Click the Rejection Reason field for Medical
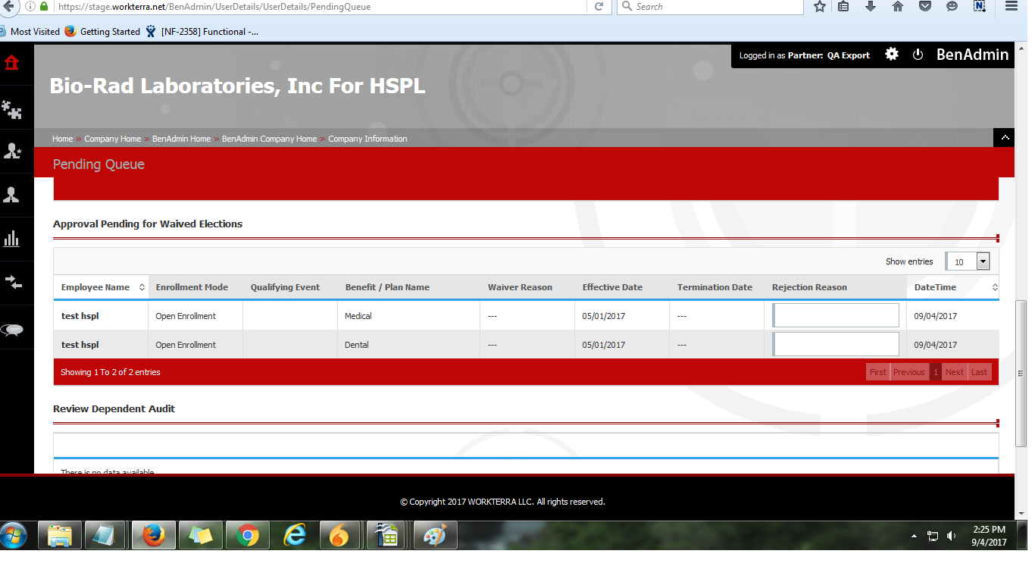Viewport: 1035px width, 582px height. coord(836,315)
